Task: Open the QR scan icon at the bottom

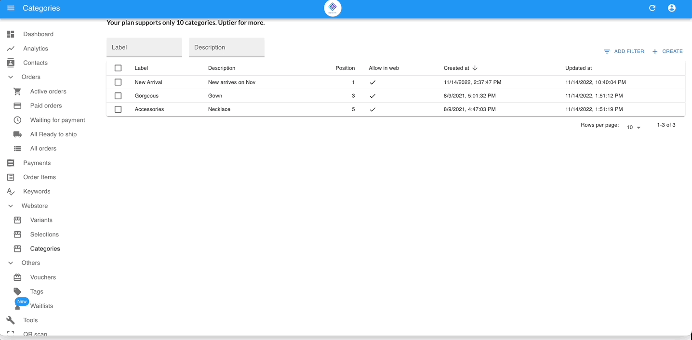Action: point(10,333)
